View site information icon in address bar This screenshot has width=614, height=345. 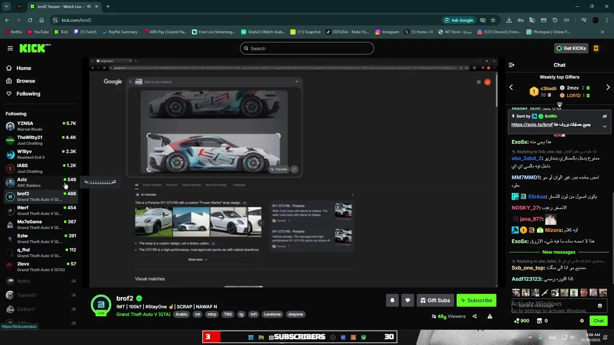[55, 20]
